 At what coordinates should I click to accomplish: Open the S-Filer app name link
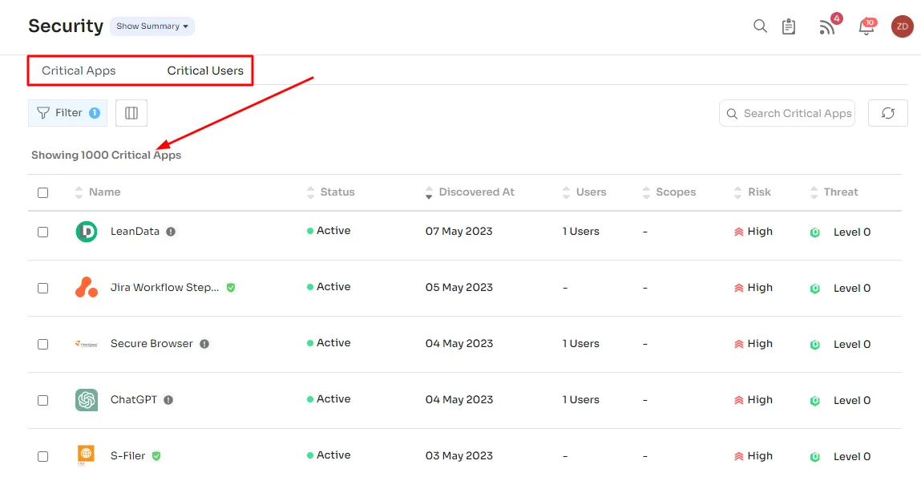click(127, 455)
